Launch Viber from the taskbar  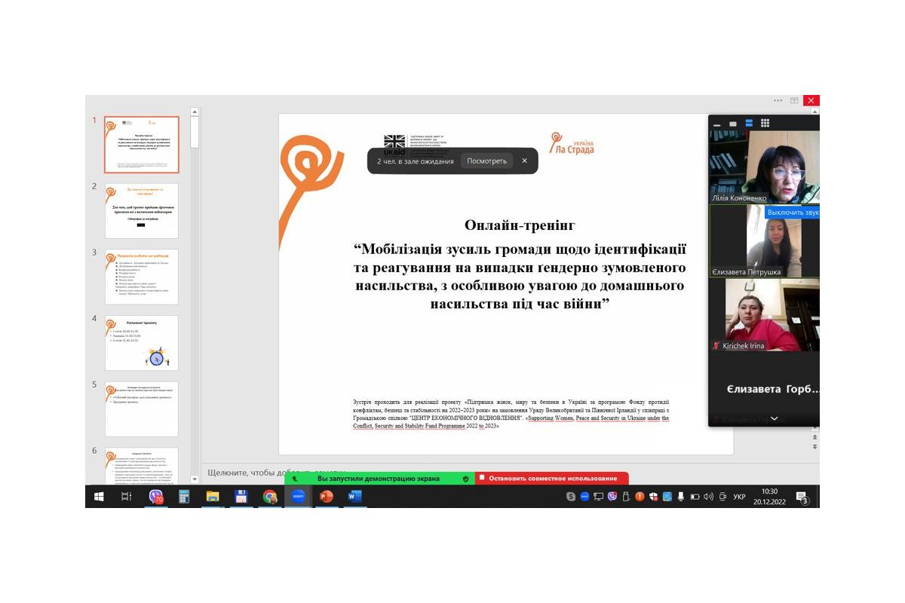click(156, 497)
